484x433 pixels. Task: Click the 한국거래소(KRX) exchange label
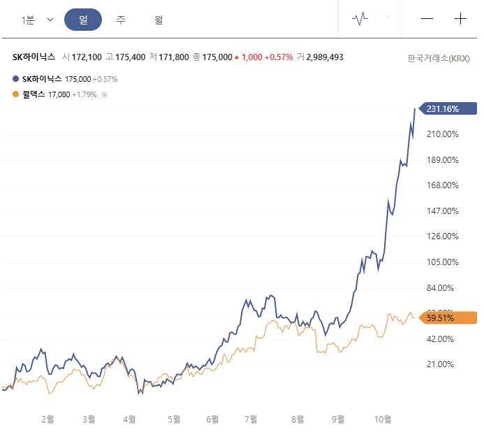pyautogui.click(x=439, y=58)
